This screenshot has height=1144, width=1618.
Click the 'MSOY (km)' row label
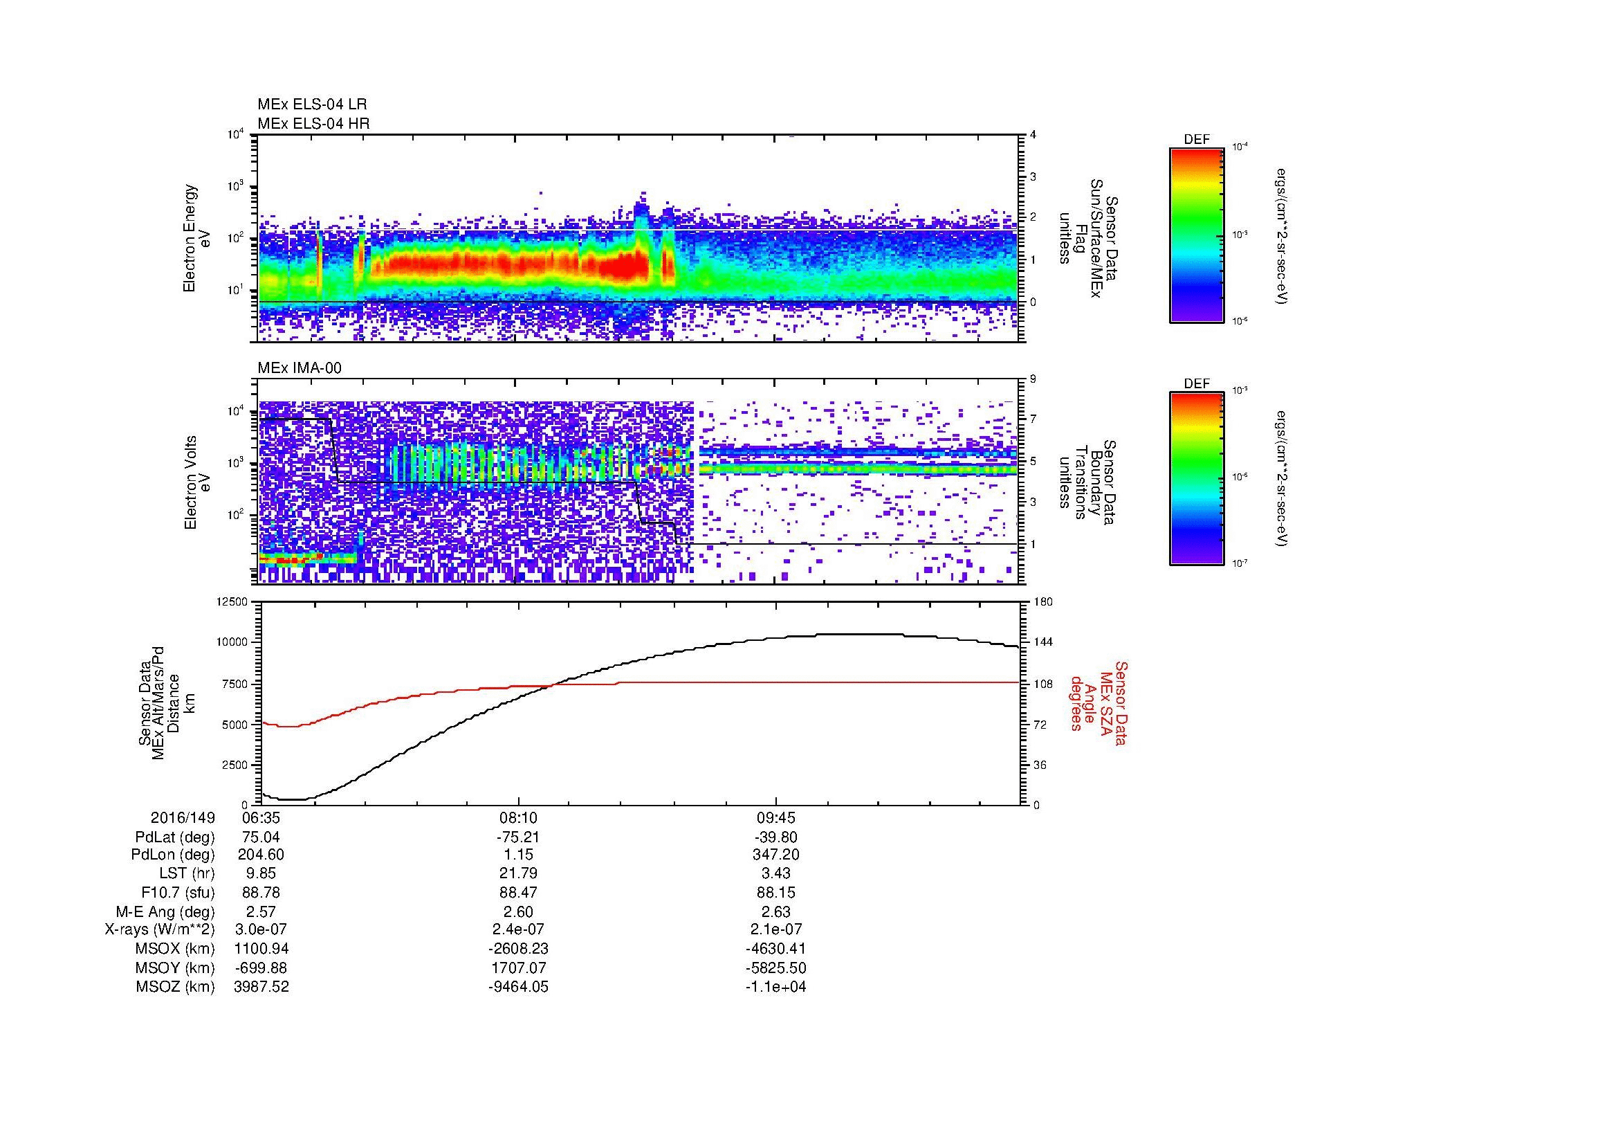[x=175, y=968]
